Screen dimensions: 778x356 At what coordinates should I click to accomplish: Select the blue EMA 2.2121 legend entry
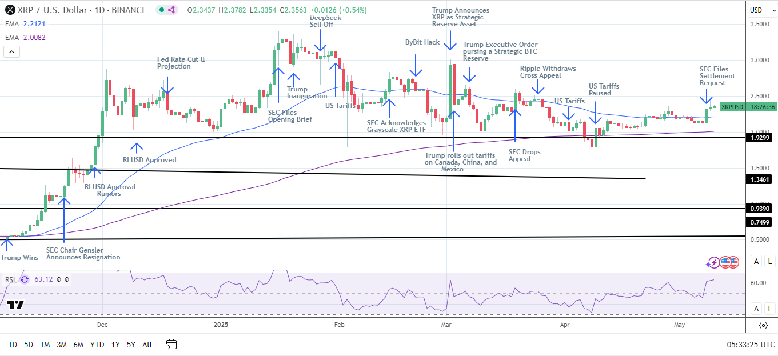pyautogui.click(x=25, y=24)
